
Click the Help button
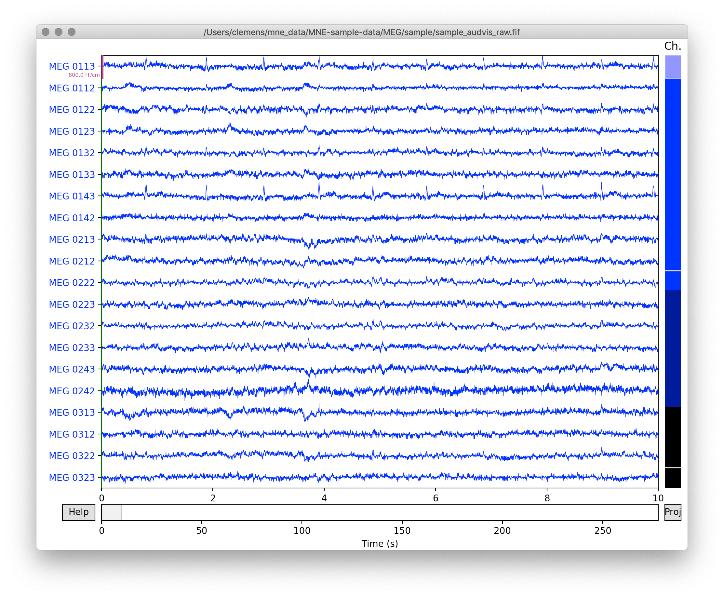[78, 512]
